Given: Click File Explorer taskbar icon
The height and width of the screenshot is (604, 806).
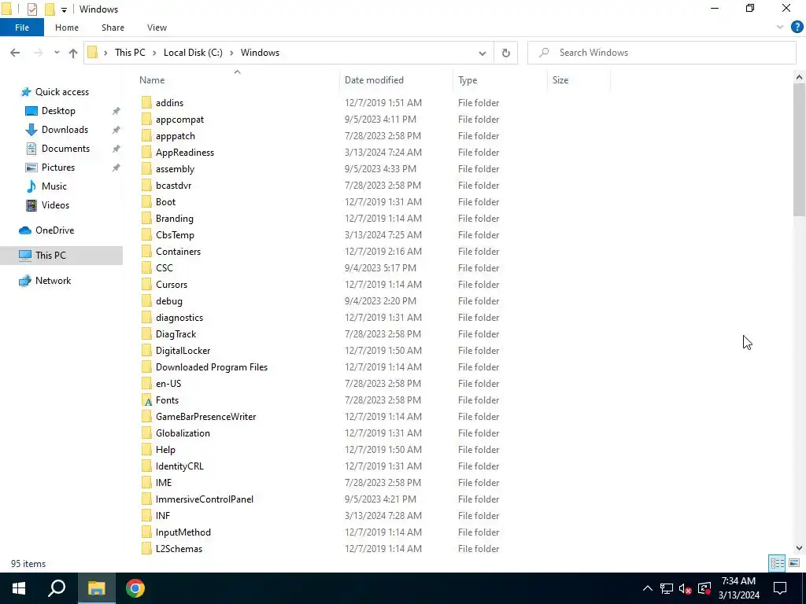Looking at the screenshot, I should [96, 588].
